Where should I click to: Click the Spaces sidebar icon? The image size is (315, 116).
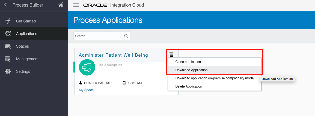coord(8,46)
